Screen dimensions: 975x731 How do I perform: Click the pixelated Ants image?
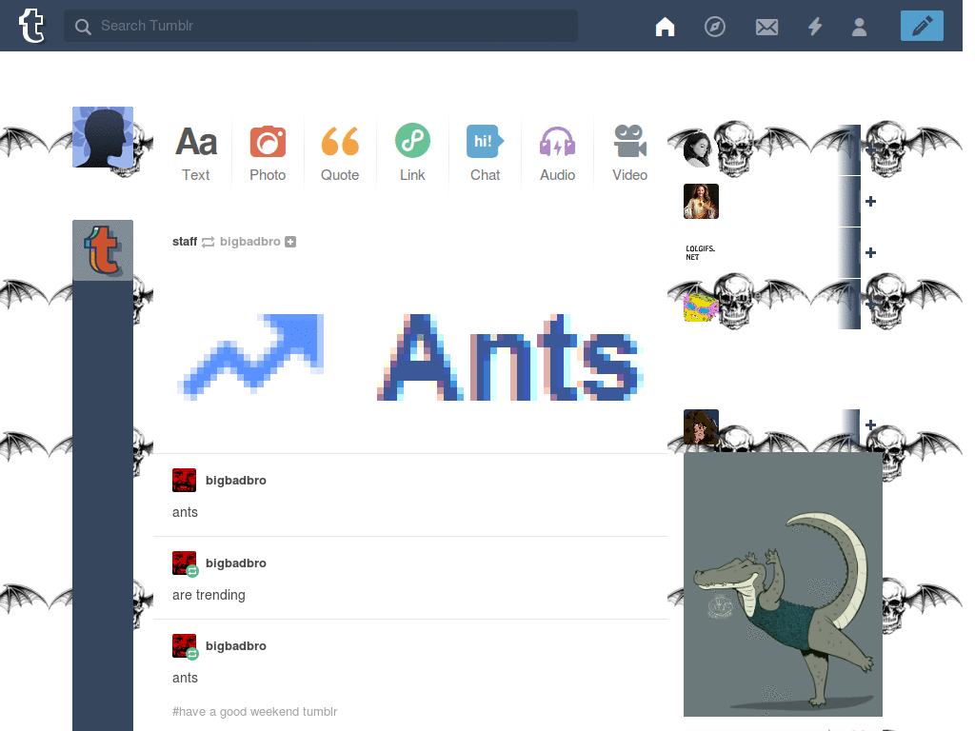pyautogui.click(x=510, y=357)
